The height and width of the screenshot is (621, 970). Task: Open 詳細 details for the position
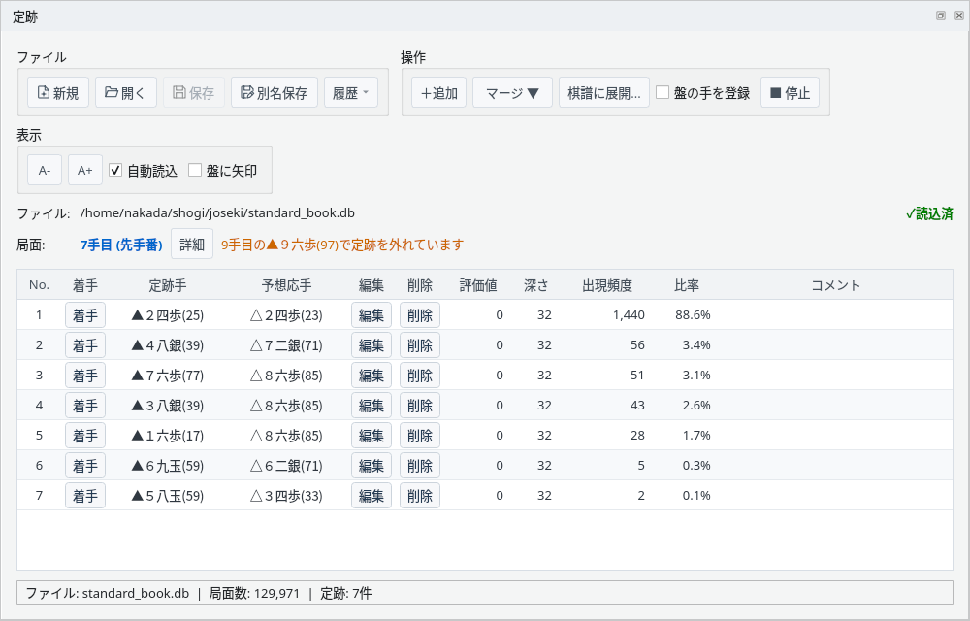tap(192, 245)
